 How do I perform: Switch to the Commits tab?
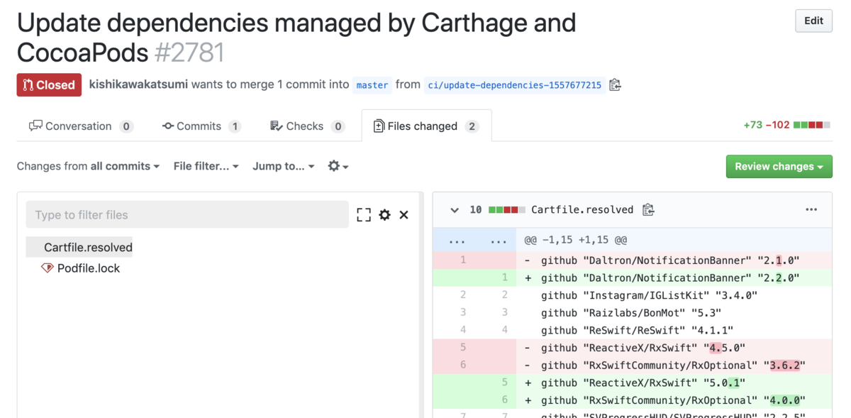tap(201, 126)
